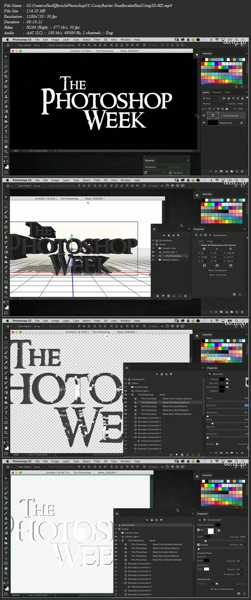Open the fx layer style menu
This screenshot has width=251, height=600.
tap(216, 171)
